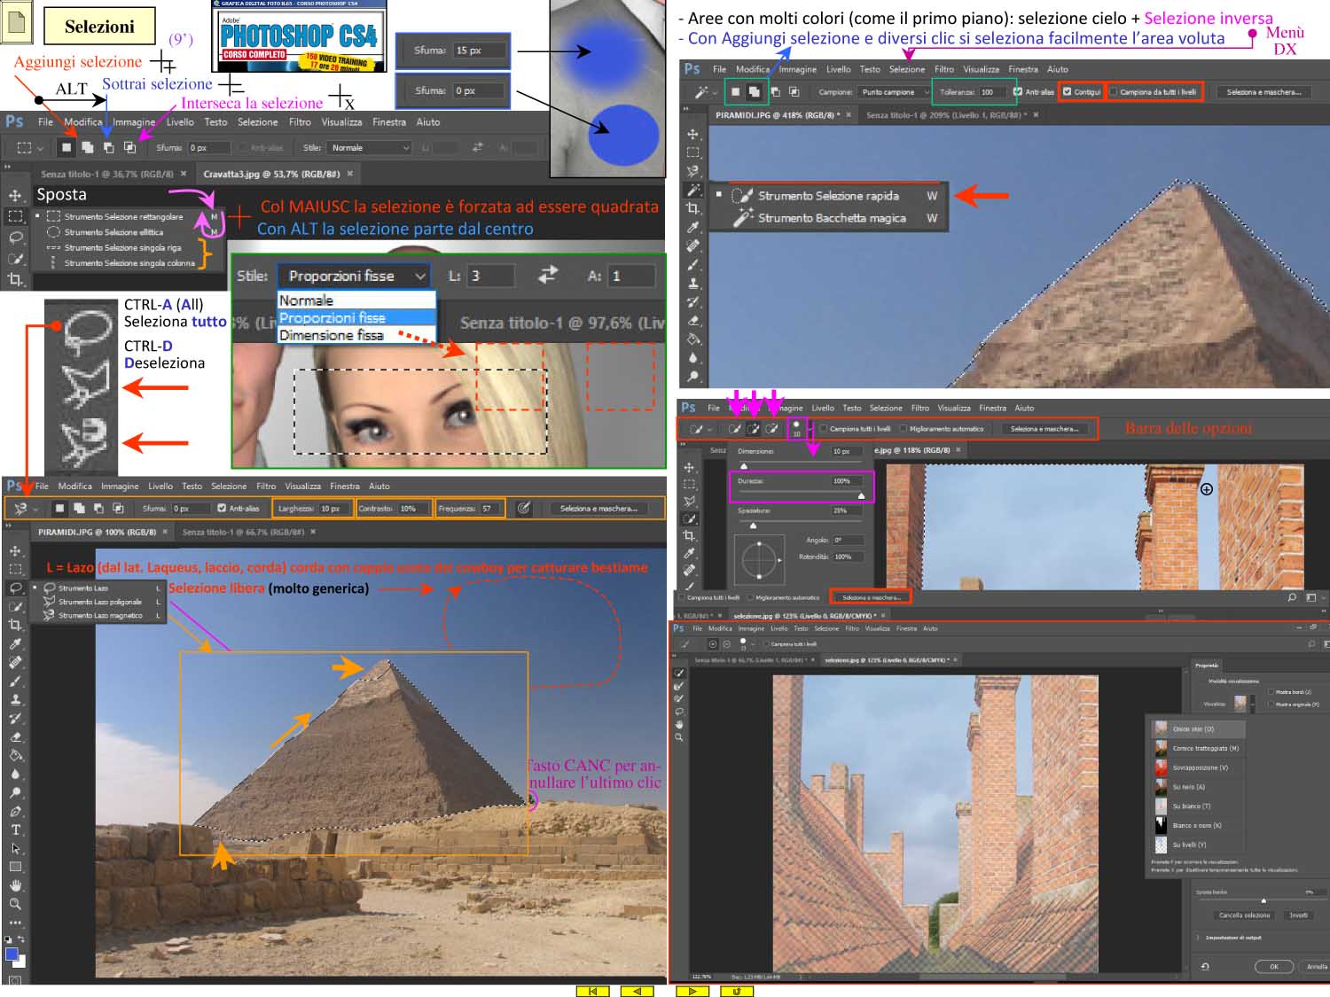Screen dimensions: 1330x997
Task: Enable Campiona da tutti i livelli checkbox
Action: click(x=1114, y=91)
